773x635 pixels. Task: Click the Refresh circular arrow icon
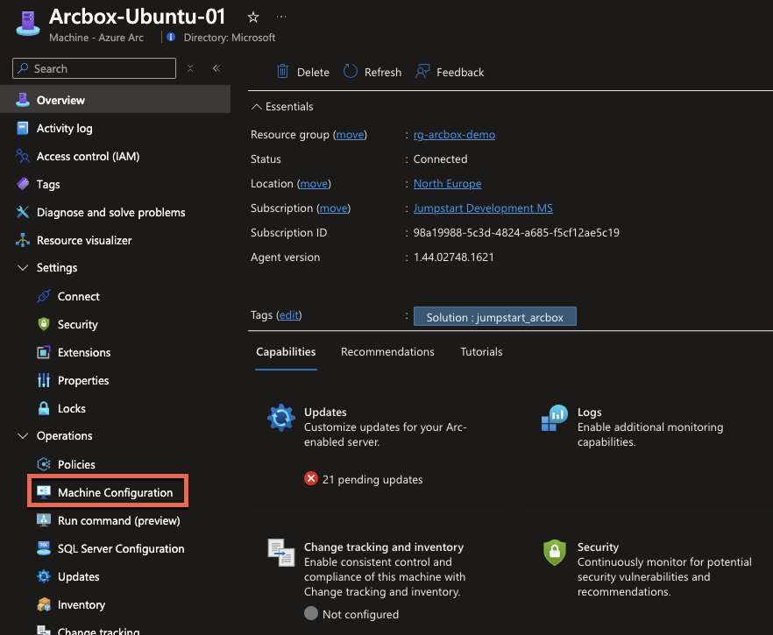tap(350, 72)
